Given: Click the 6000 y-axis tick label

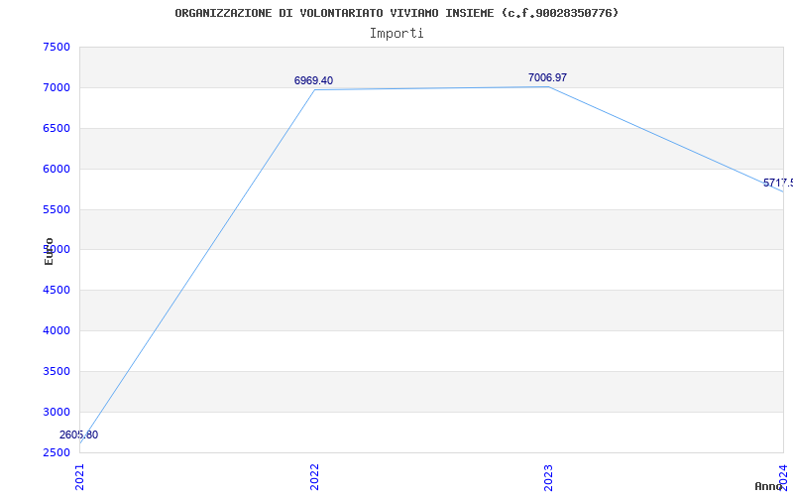Looking at the screenshot, I should point(57,169).
